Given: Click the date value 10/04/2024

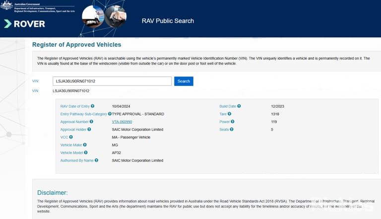Looking at the screenshot, I should click(121, 106).
